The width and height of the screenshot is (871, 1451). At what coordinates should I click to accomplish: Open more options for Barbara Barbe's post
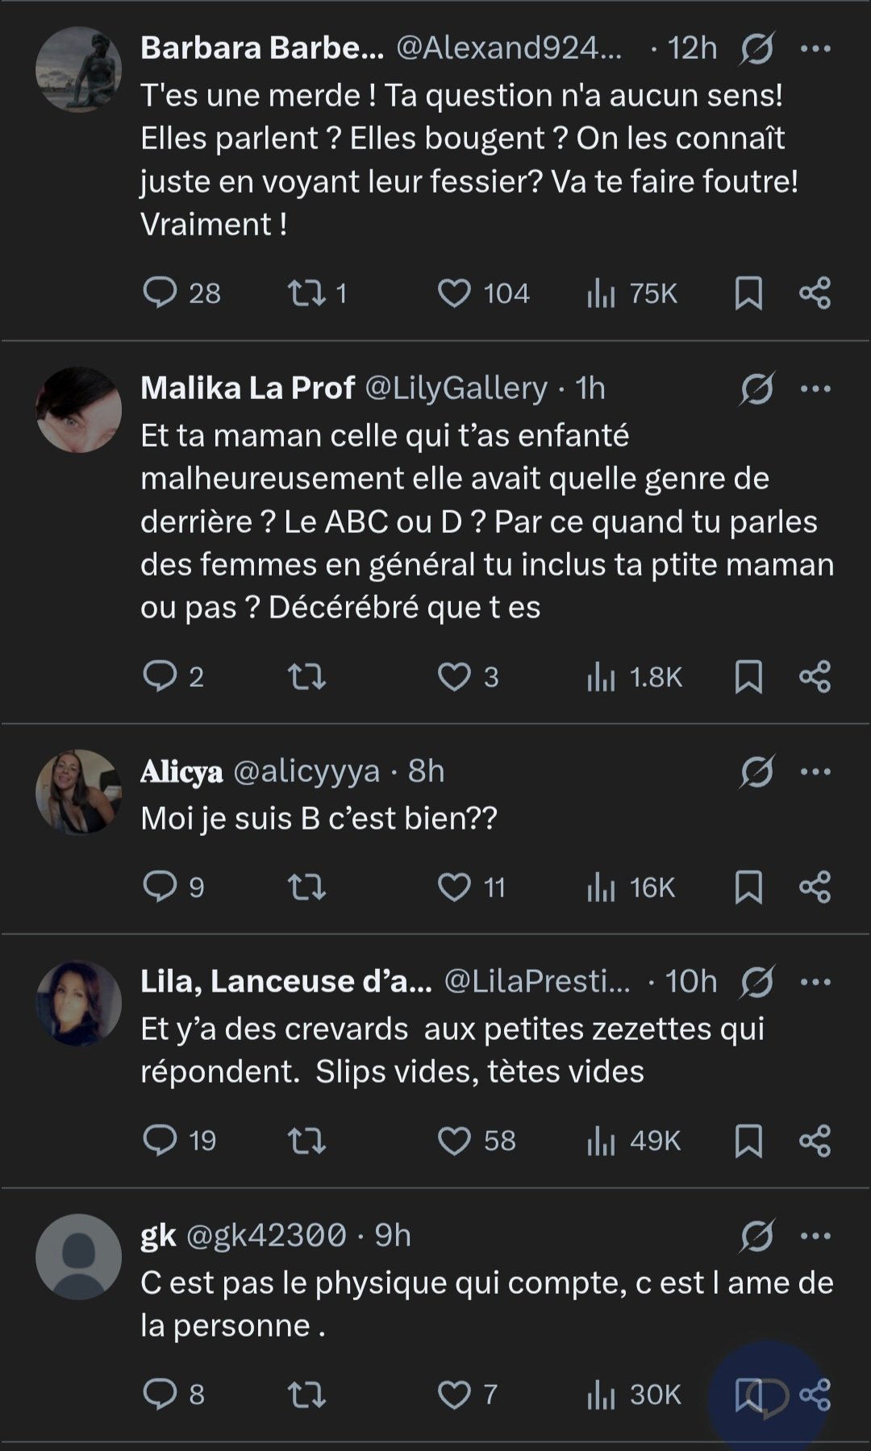pos(815,48)
